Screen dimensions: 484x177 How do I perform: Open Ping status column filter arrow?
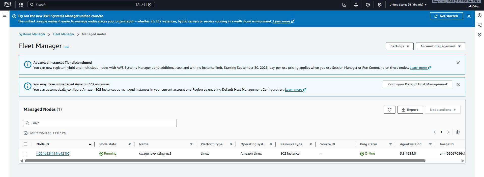[390, 144]
